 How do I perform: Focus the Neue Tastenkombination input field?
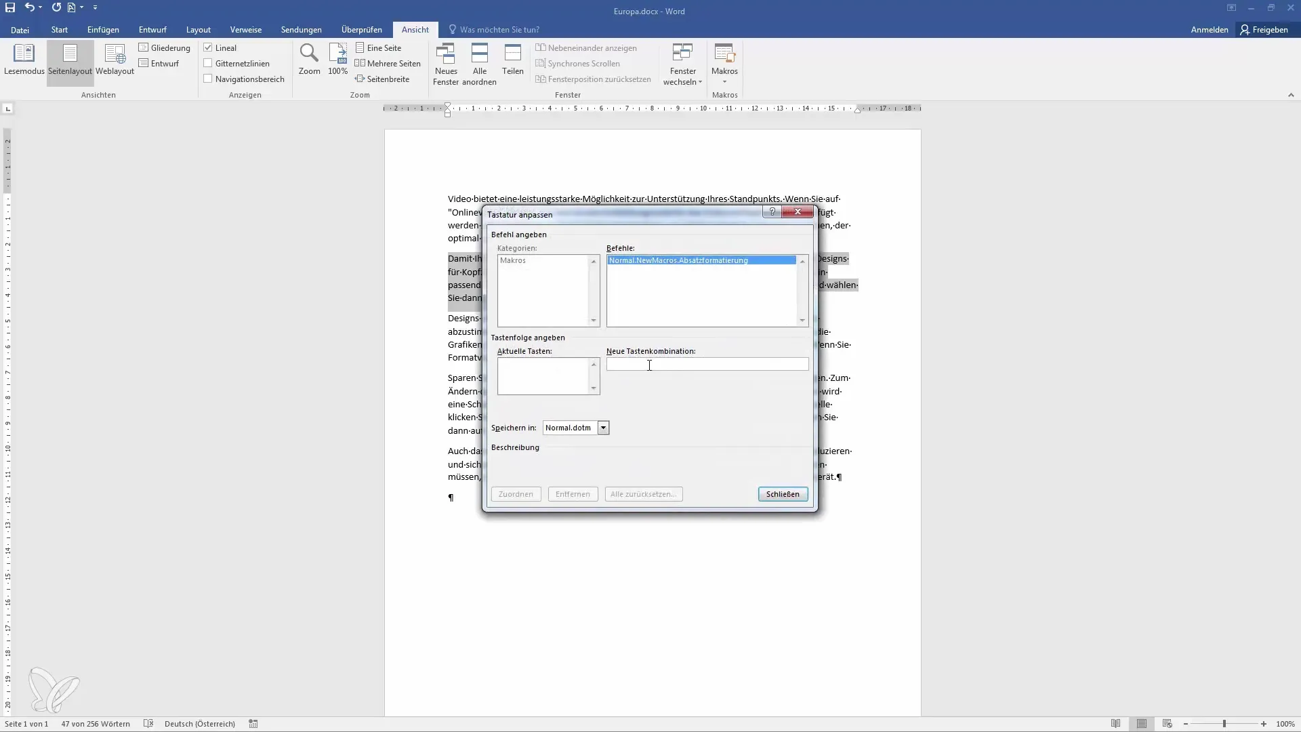coord(707,365)
